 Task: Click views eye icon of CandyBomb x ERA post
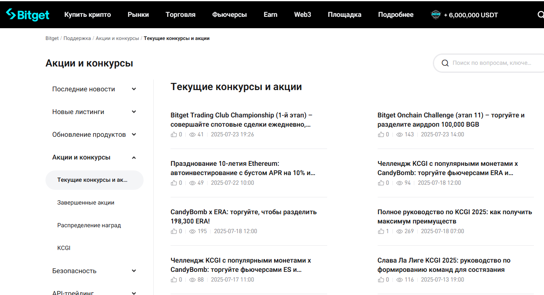pos(192,231)
